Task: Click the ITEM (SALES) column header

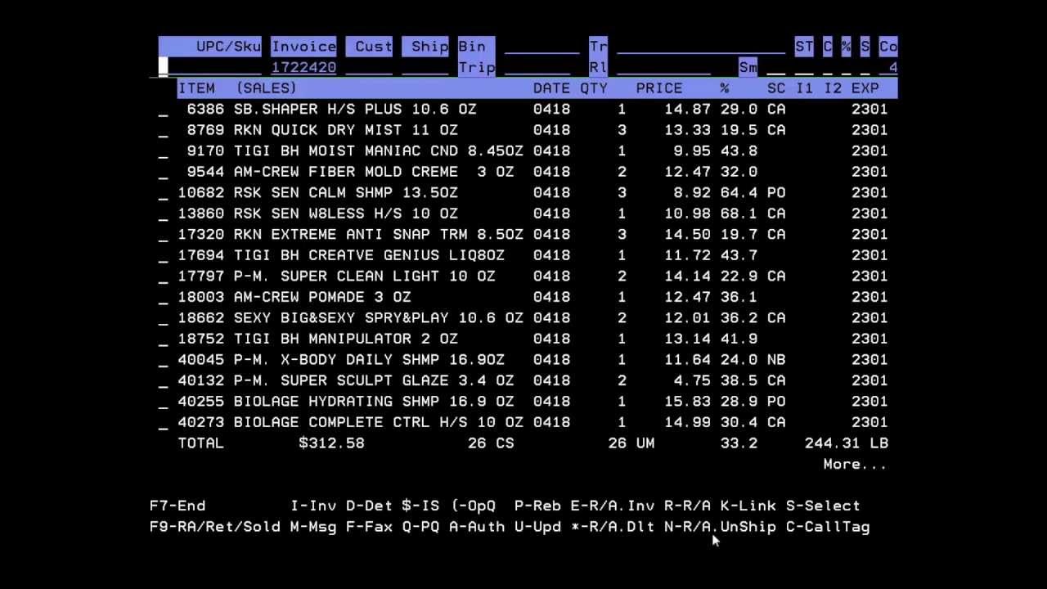Action: [x=237, y=88]
